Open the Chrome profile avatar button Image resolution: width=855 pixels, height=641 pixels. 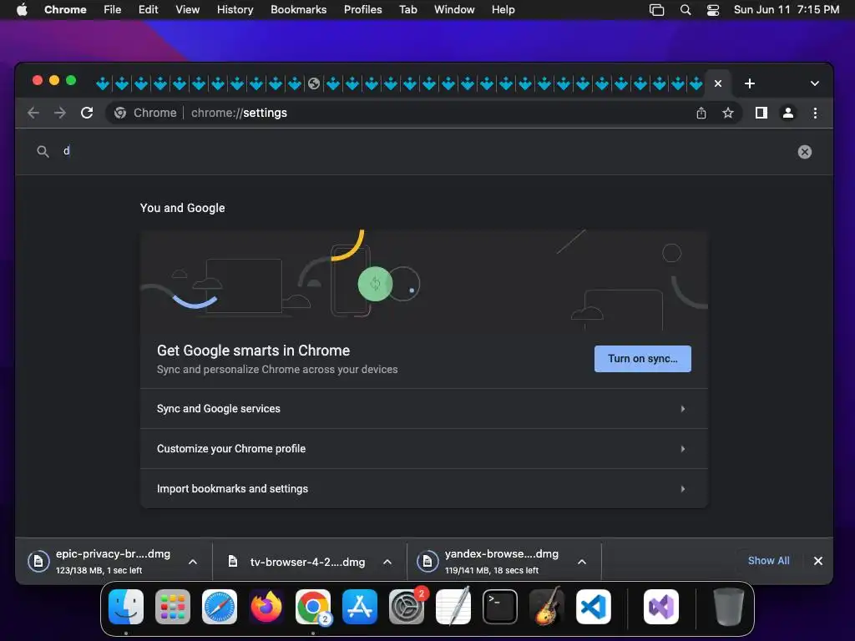pos(788,113)
